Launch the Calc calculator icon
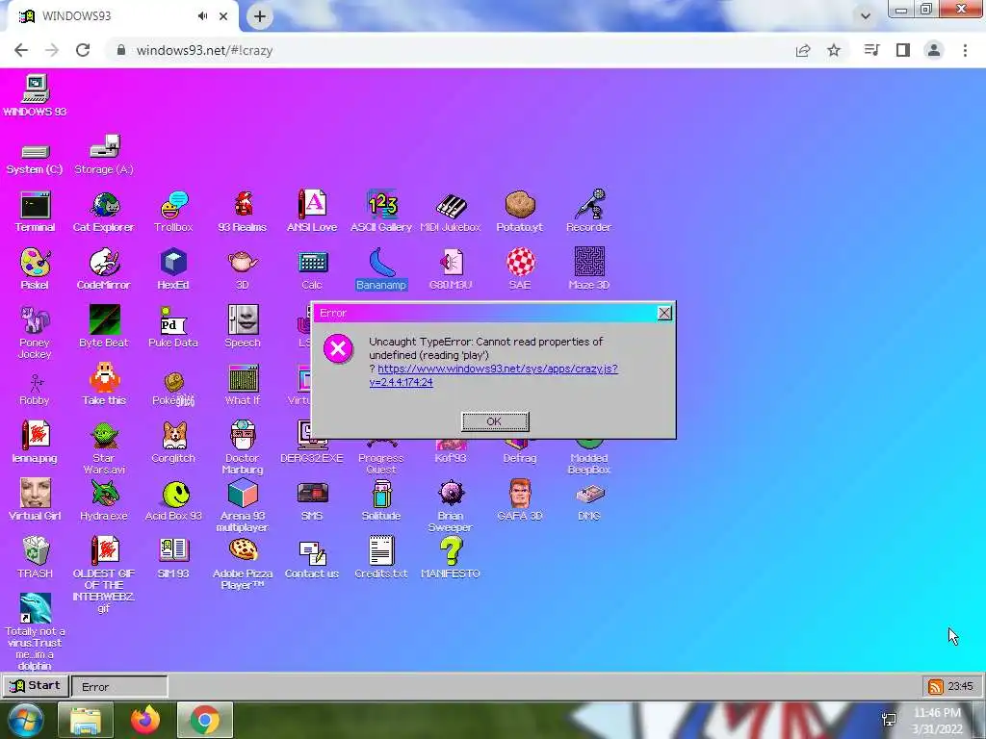 [312, 262]
